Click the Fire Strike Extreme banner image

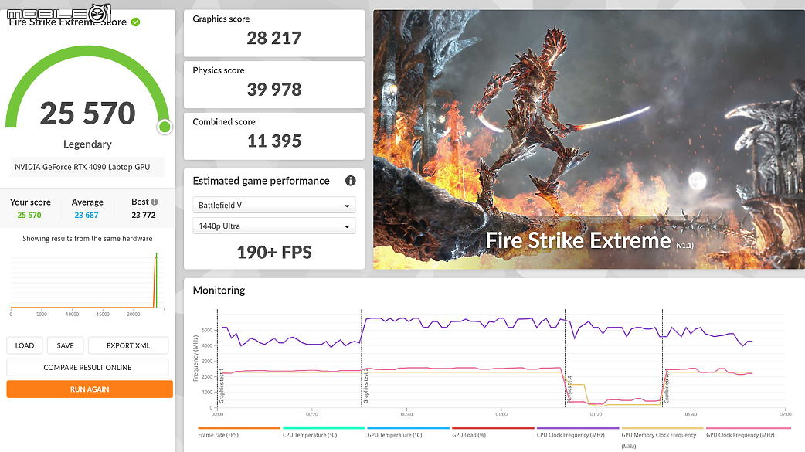click(x=589, y=139)
